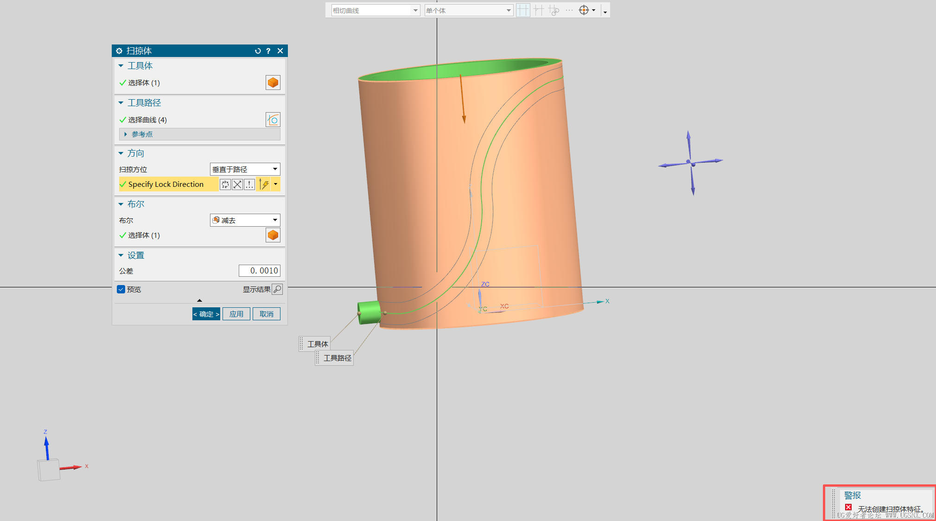Click the 取消 button
The image size is (936, 521).
pos(267,314)
